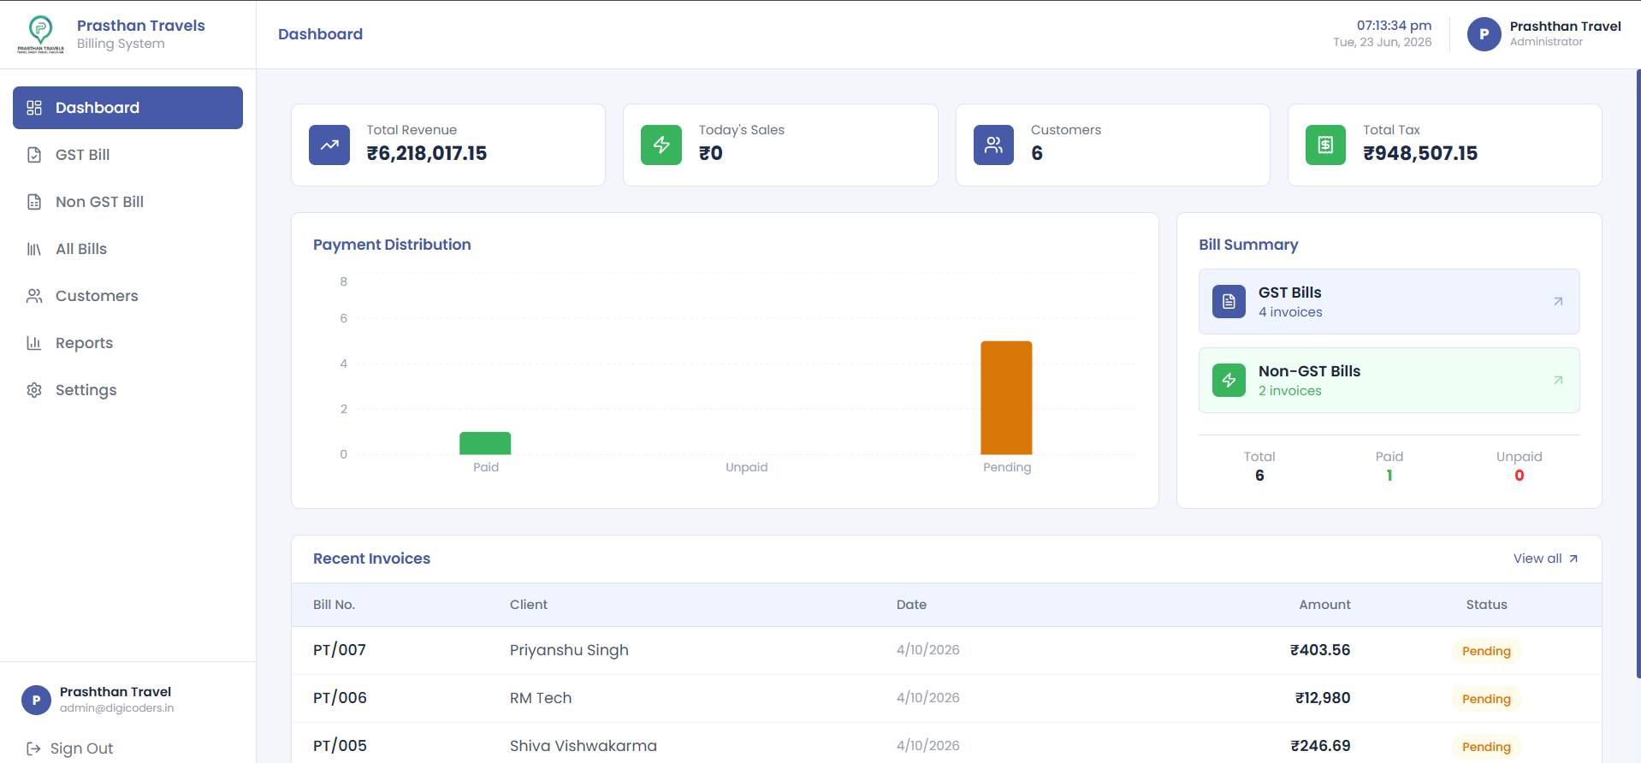The width and height of the screenshot is (1641, 763).
Task: Click the Total Revenue value ₹6,218,017.15
Action: tap(427, 153)
